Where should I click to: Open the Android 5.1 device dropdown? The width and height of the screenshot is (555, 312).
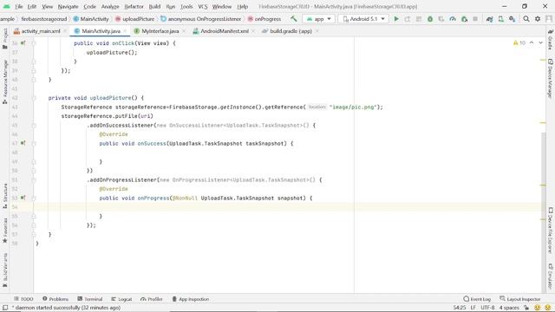[363, 19]
